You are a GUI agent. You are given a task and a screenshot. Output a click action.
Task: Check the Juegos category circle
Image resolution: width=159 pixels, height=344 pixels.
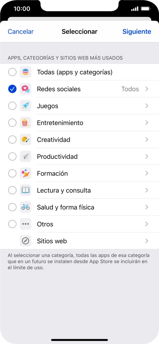tap(12, 106)
